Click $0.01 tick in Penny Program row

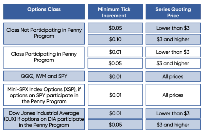(115, 52)
